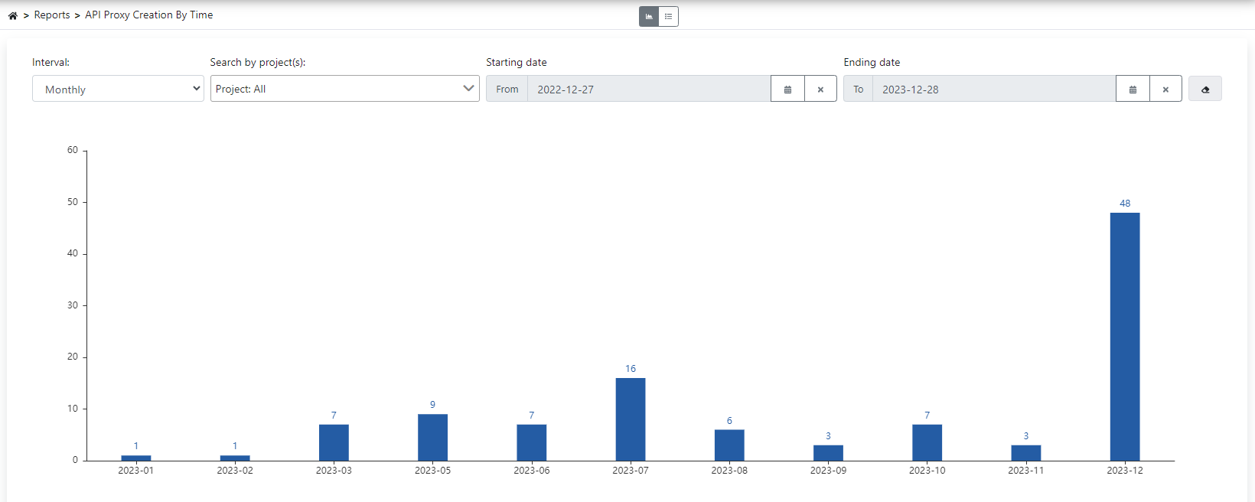Click the 2023-07 bar showing 16
This screenshot has height=502, width=1255.
pyautogui.click(x=630, y=419)
